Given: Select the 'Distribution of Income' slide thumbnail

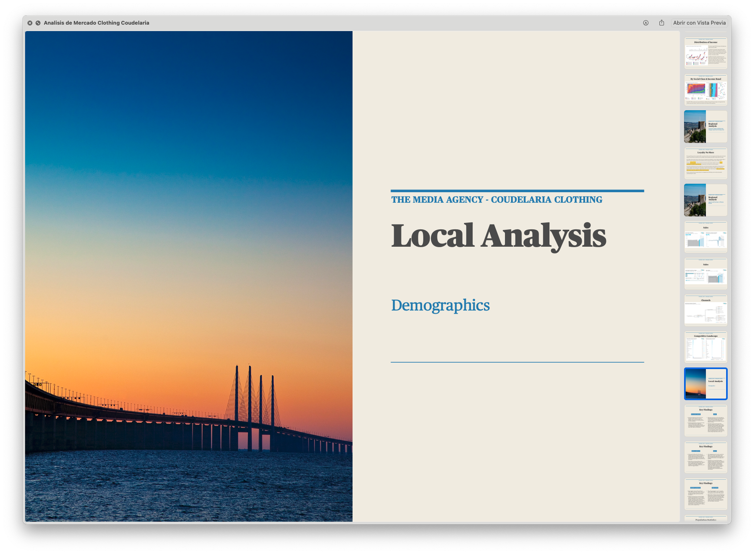Looking at the screenshot, I should pyautogui.click(x=705, y=53).
